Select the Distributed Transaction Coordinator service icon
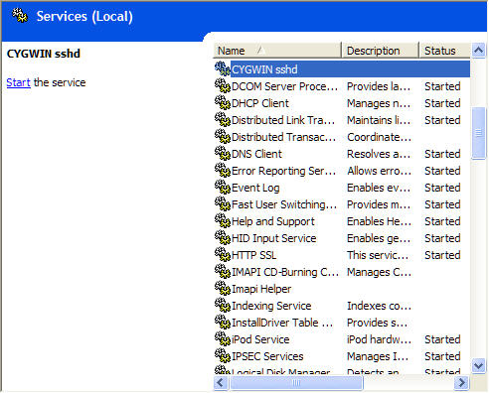The image size is (489, 393). click(x=223, y=136)
